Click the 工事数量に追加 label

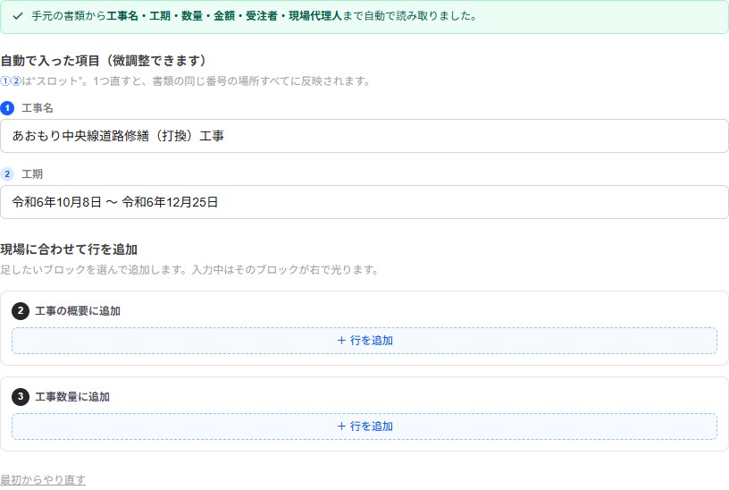[72, 396]
